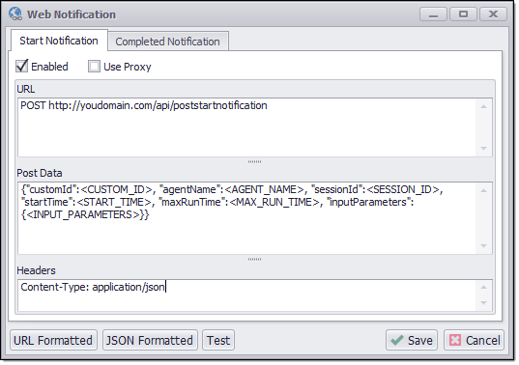The width and height of the screenshot is (519, 365).
Task: Click Post Data scroll down arrow
Action: click(x=483, y=245)
